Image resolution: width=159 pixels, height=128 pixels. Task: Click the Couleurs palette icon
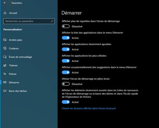point(5,48)
